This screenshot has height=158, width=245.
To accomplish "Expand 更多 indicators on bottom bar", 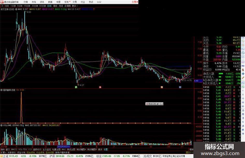I will point(100,149).
